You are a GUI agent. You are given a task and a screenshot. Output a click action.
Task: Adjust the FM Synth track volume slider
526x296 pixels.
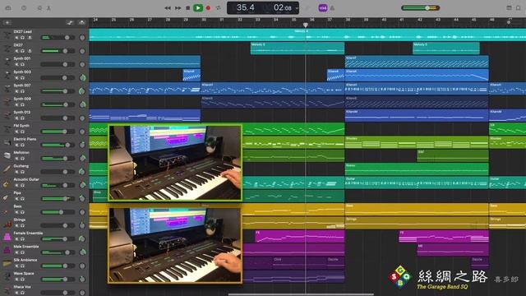tap(58, 132)
